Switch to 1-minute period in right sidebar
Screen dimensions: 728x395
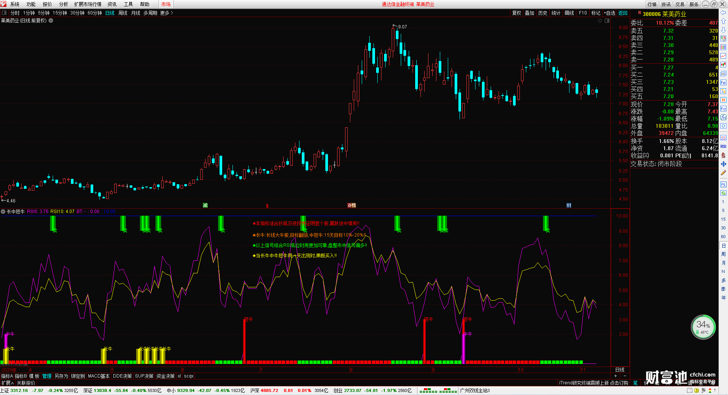pos(723,202)
